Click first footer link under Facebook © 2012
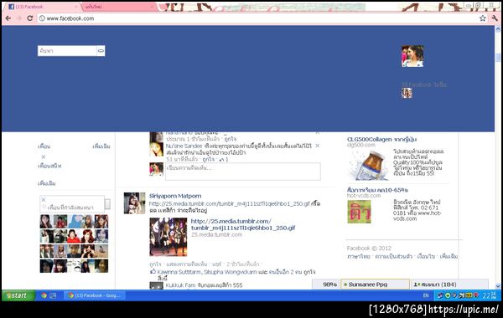 (358, 257)
